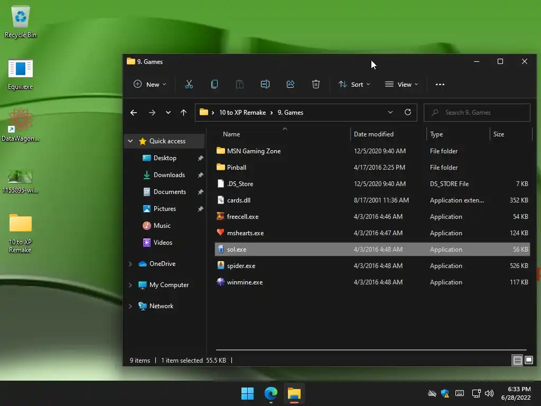Viewport: 541px width, 406px height.
Task: Click the Cut scissors icon
Action: [x=189, y=84]
